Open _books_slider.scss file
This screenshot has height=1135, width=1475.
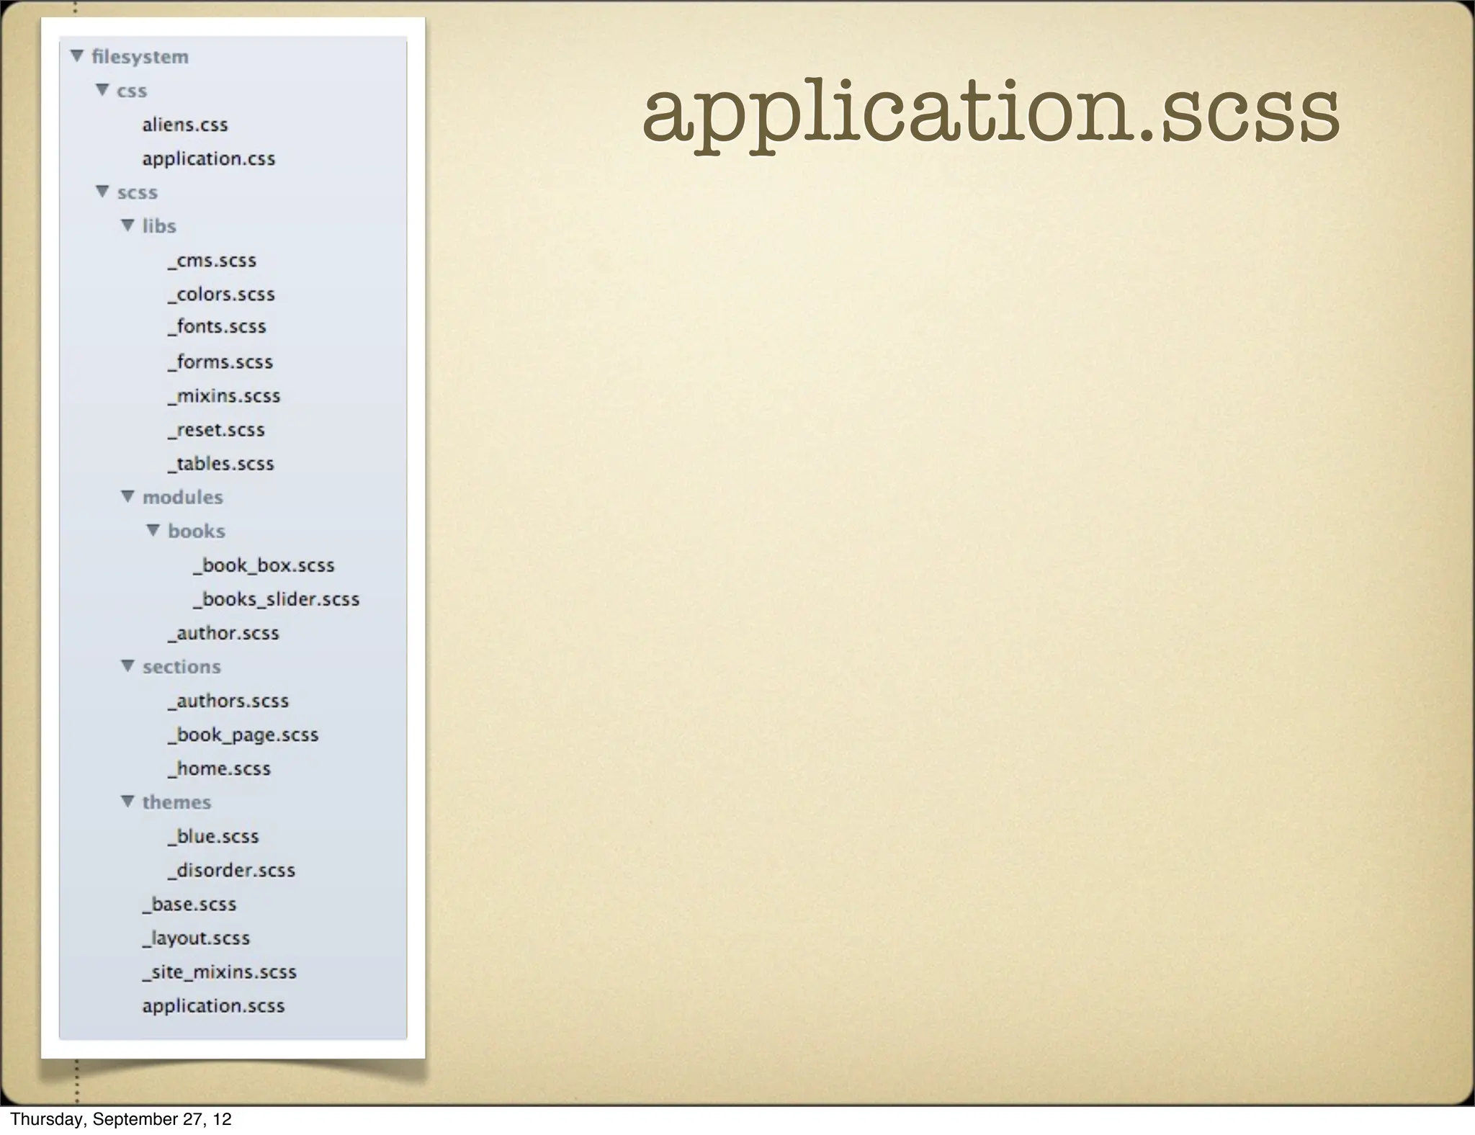(x=276, y=599)
